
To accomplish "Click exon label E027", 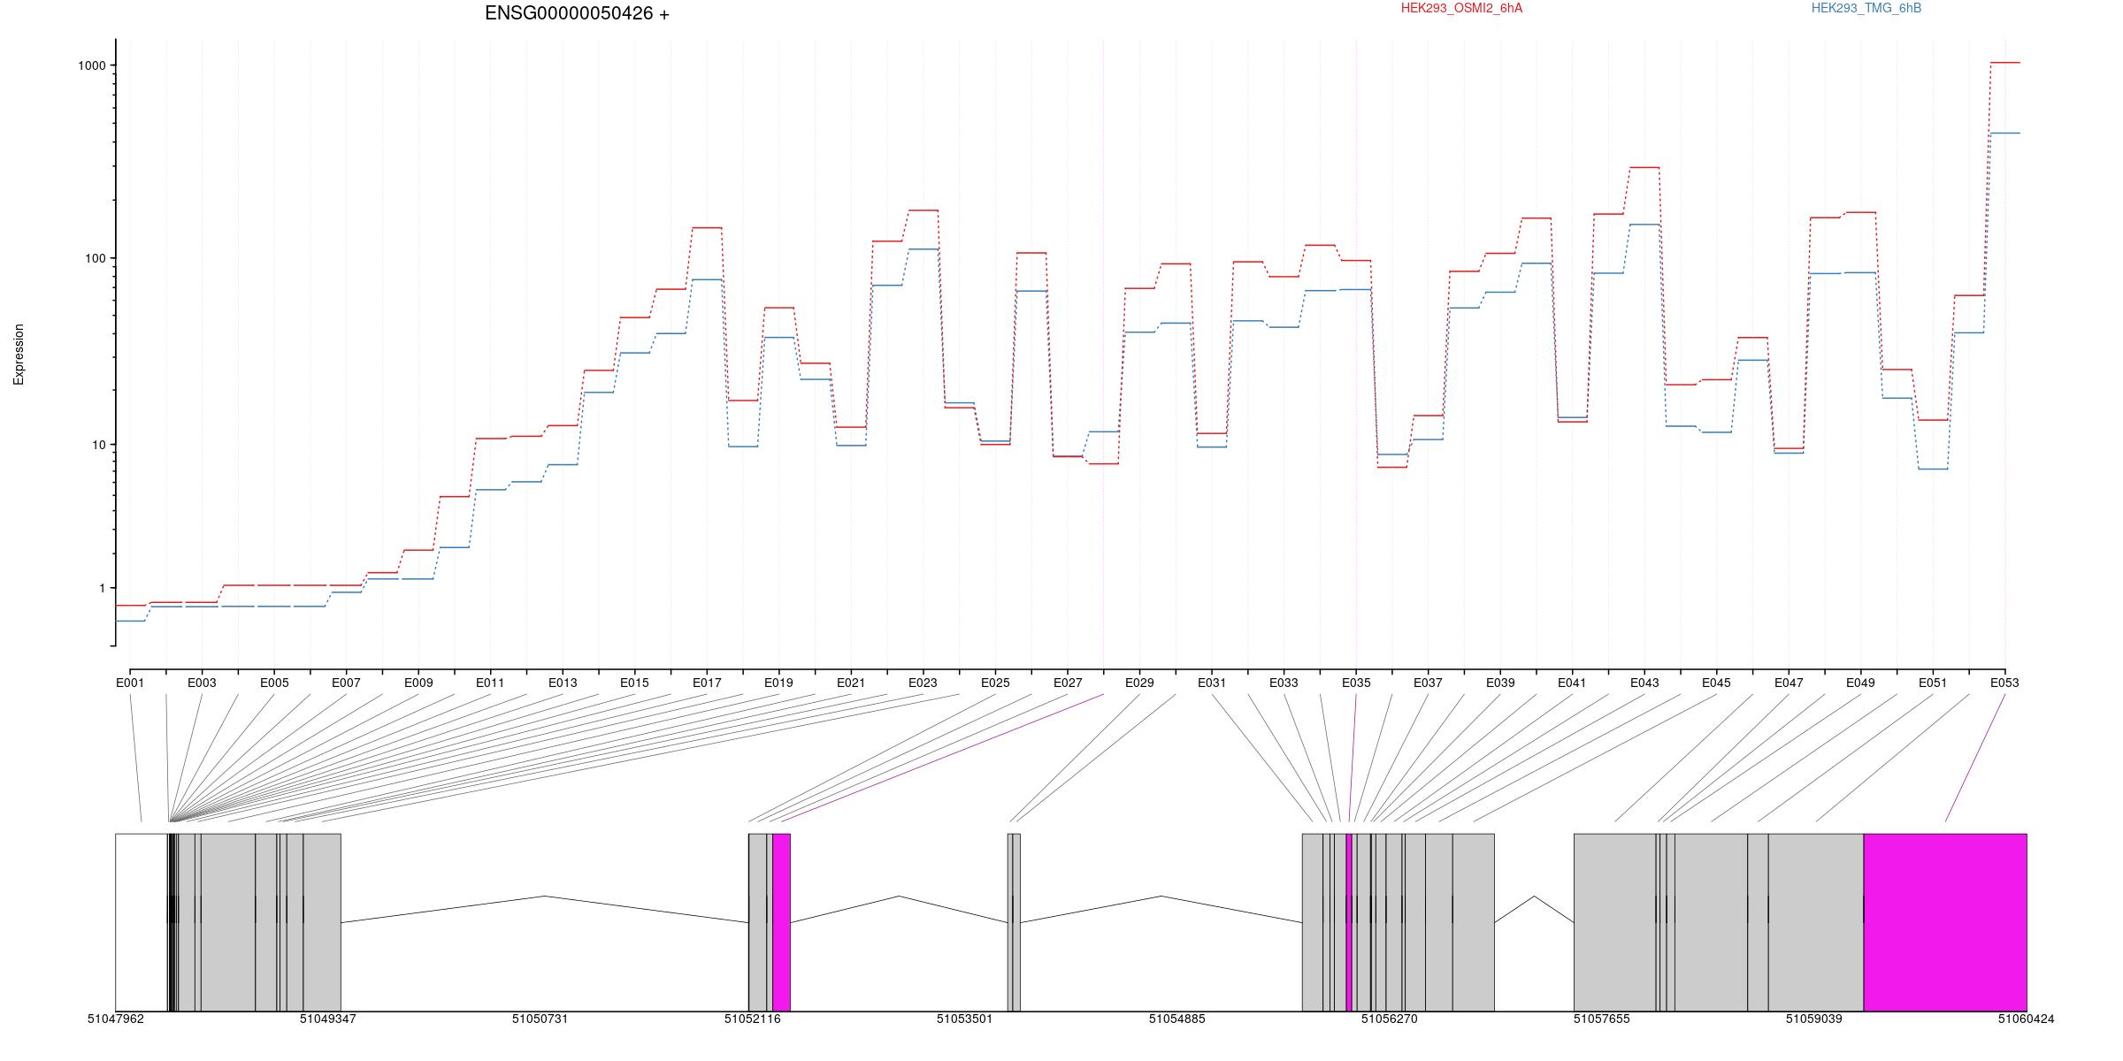I will pos(1068,683).
